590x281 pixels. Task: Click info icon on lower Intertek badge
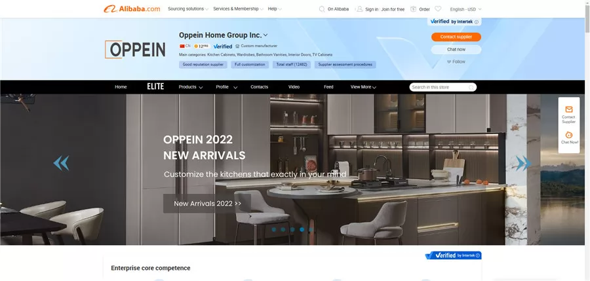click(478, 255)
